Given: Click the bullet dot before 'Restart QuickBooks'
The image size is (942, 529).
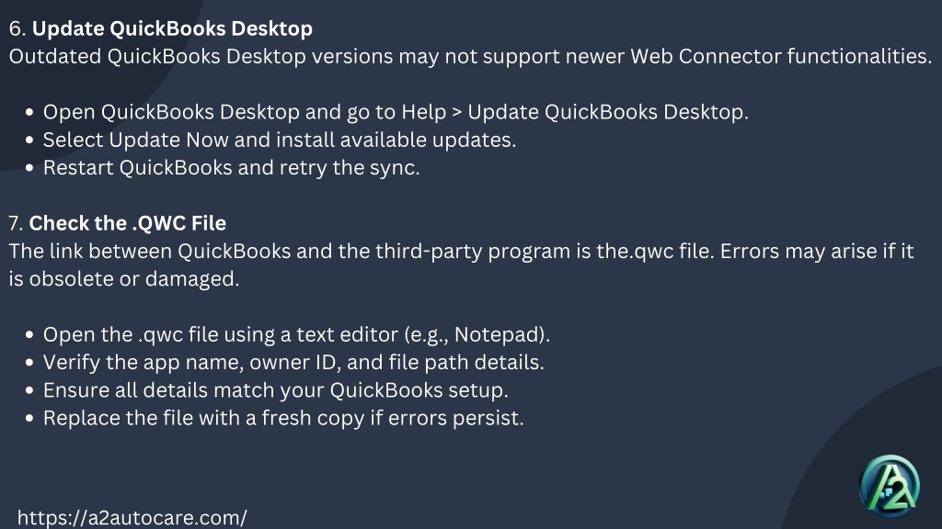Looking at the screenshot, I should pos(29,168).
